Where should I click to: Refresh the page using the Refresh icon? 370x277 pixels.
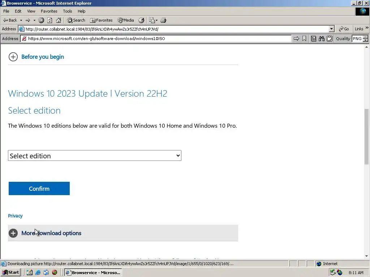[x=50, y=20]
